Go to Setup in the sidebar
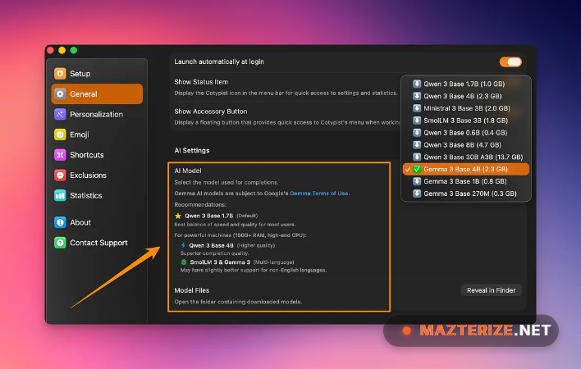The image size is (581, 369). 80,74
